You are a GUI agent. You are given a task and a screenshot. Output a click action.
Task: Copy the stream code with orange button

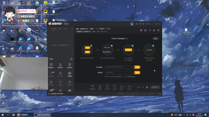[137, 73]
